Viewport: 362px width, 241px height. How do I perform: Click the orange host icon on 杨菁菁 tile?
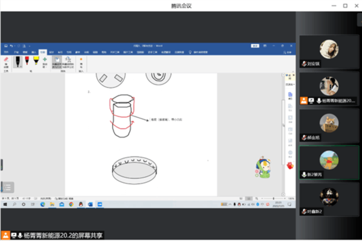click(x=304, y=101)
